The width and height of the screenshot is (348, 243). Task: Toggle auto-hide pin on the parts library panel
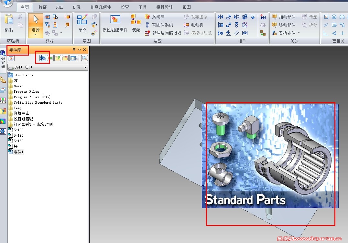point(80,50)
